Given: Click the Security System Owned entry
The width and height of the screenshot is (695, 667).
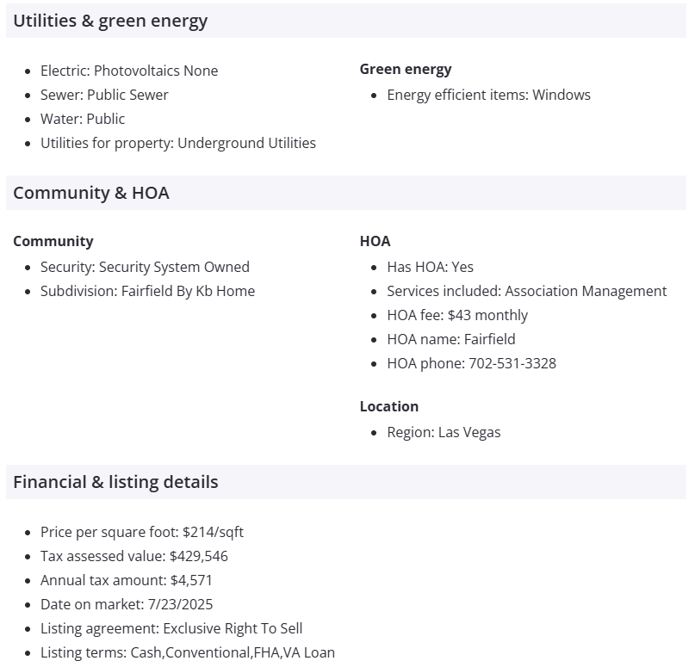Looking at the screenshot, I should [145, 267].
